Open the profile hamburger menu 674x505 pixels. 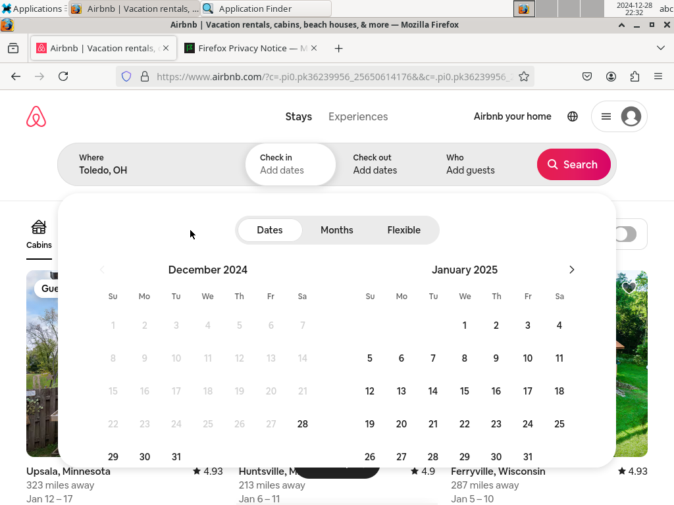pyautogui.click(x=619, y=116)
